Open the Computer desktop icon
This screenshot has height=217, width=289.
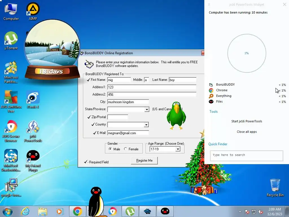pyautogui.click(x=11, y=12)
